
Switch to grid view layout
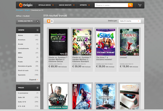coord(49,21)
